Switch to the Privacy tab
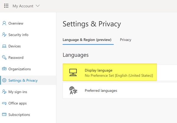The image size is (177, 123). [x=126, y=40]
